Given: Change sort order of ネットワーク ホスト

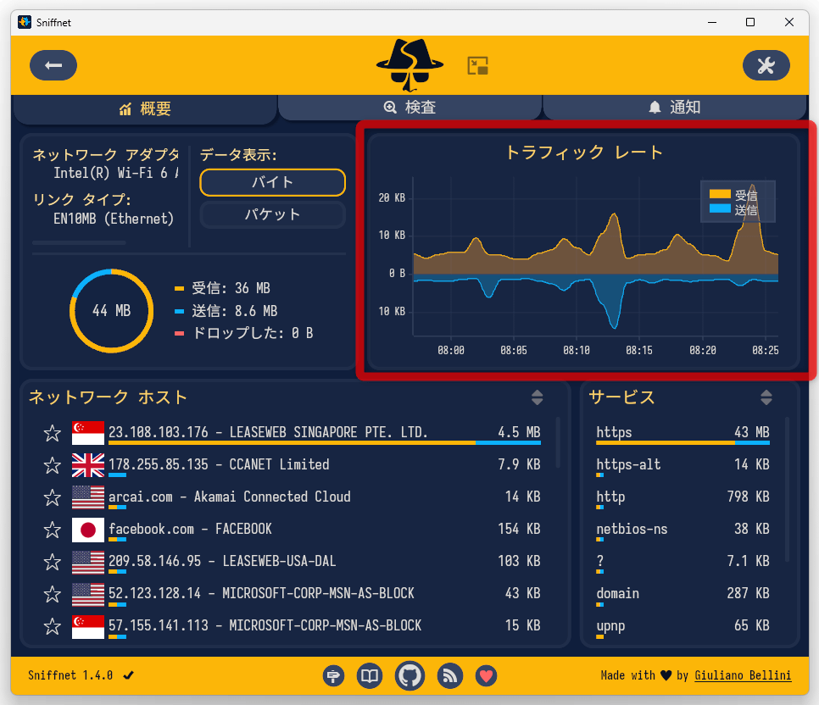Looking at the screenshot, I should [x=537, y=397].
